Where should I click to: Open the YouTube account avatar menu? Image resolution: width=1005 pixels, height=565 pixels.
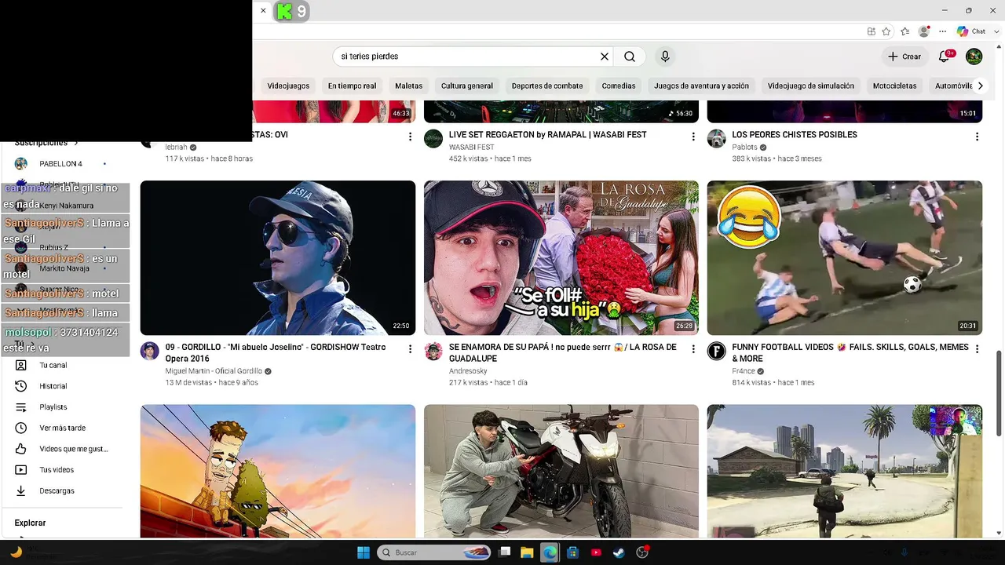(974, 56)
